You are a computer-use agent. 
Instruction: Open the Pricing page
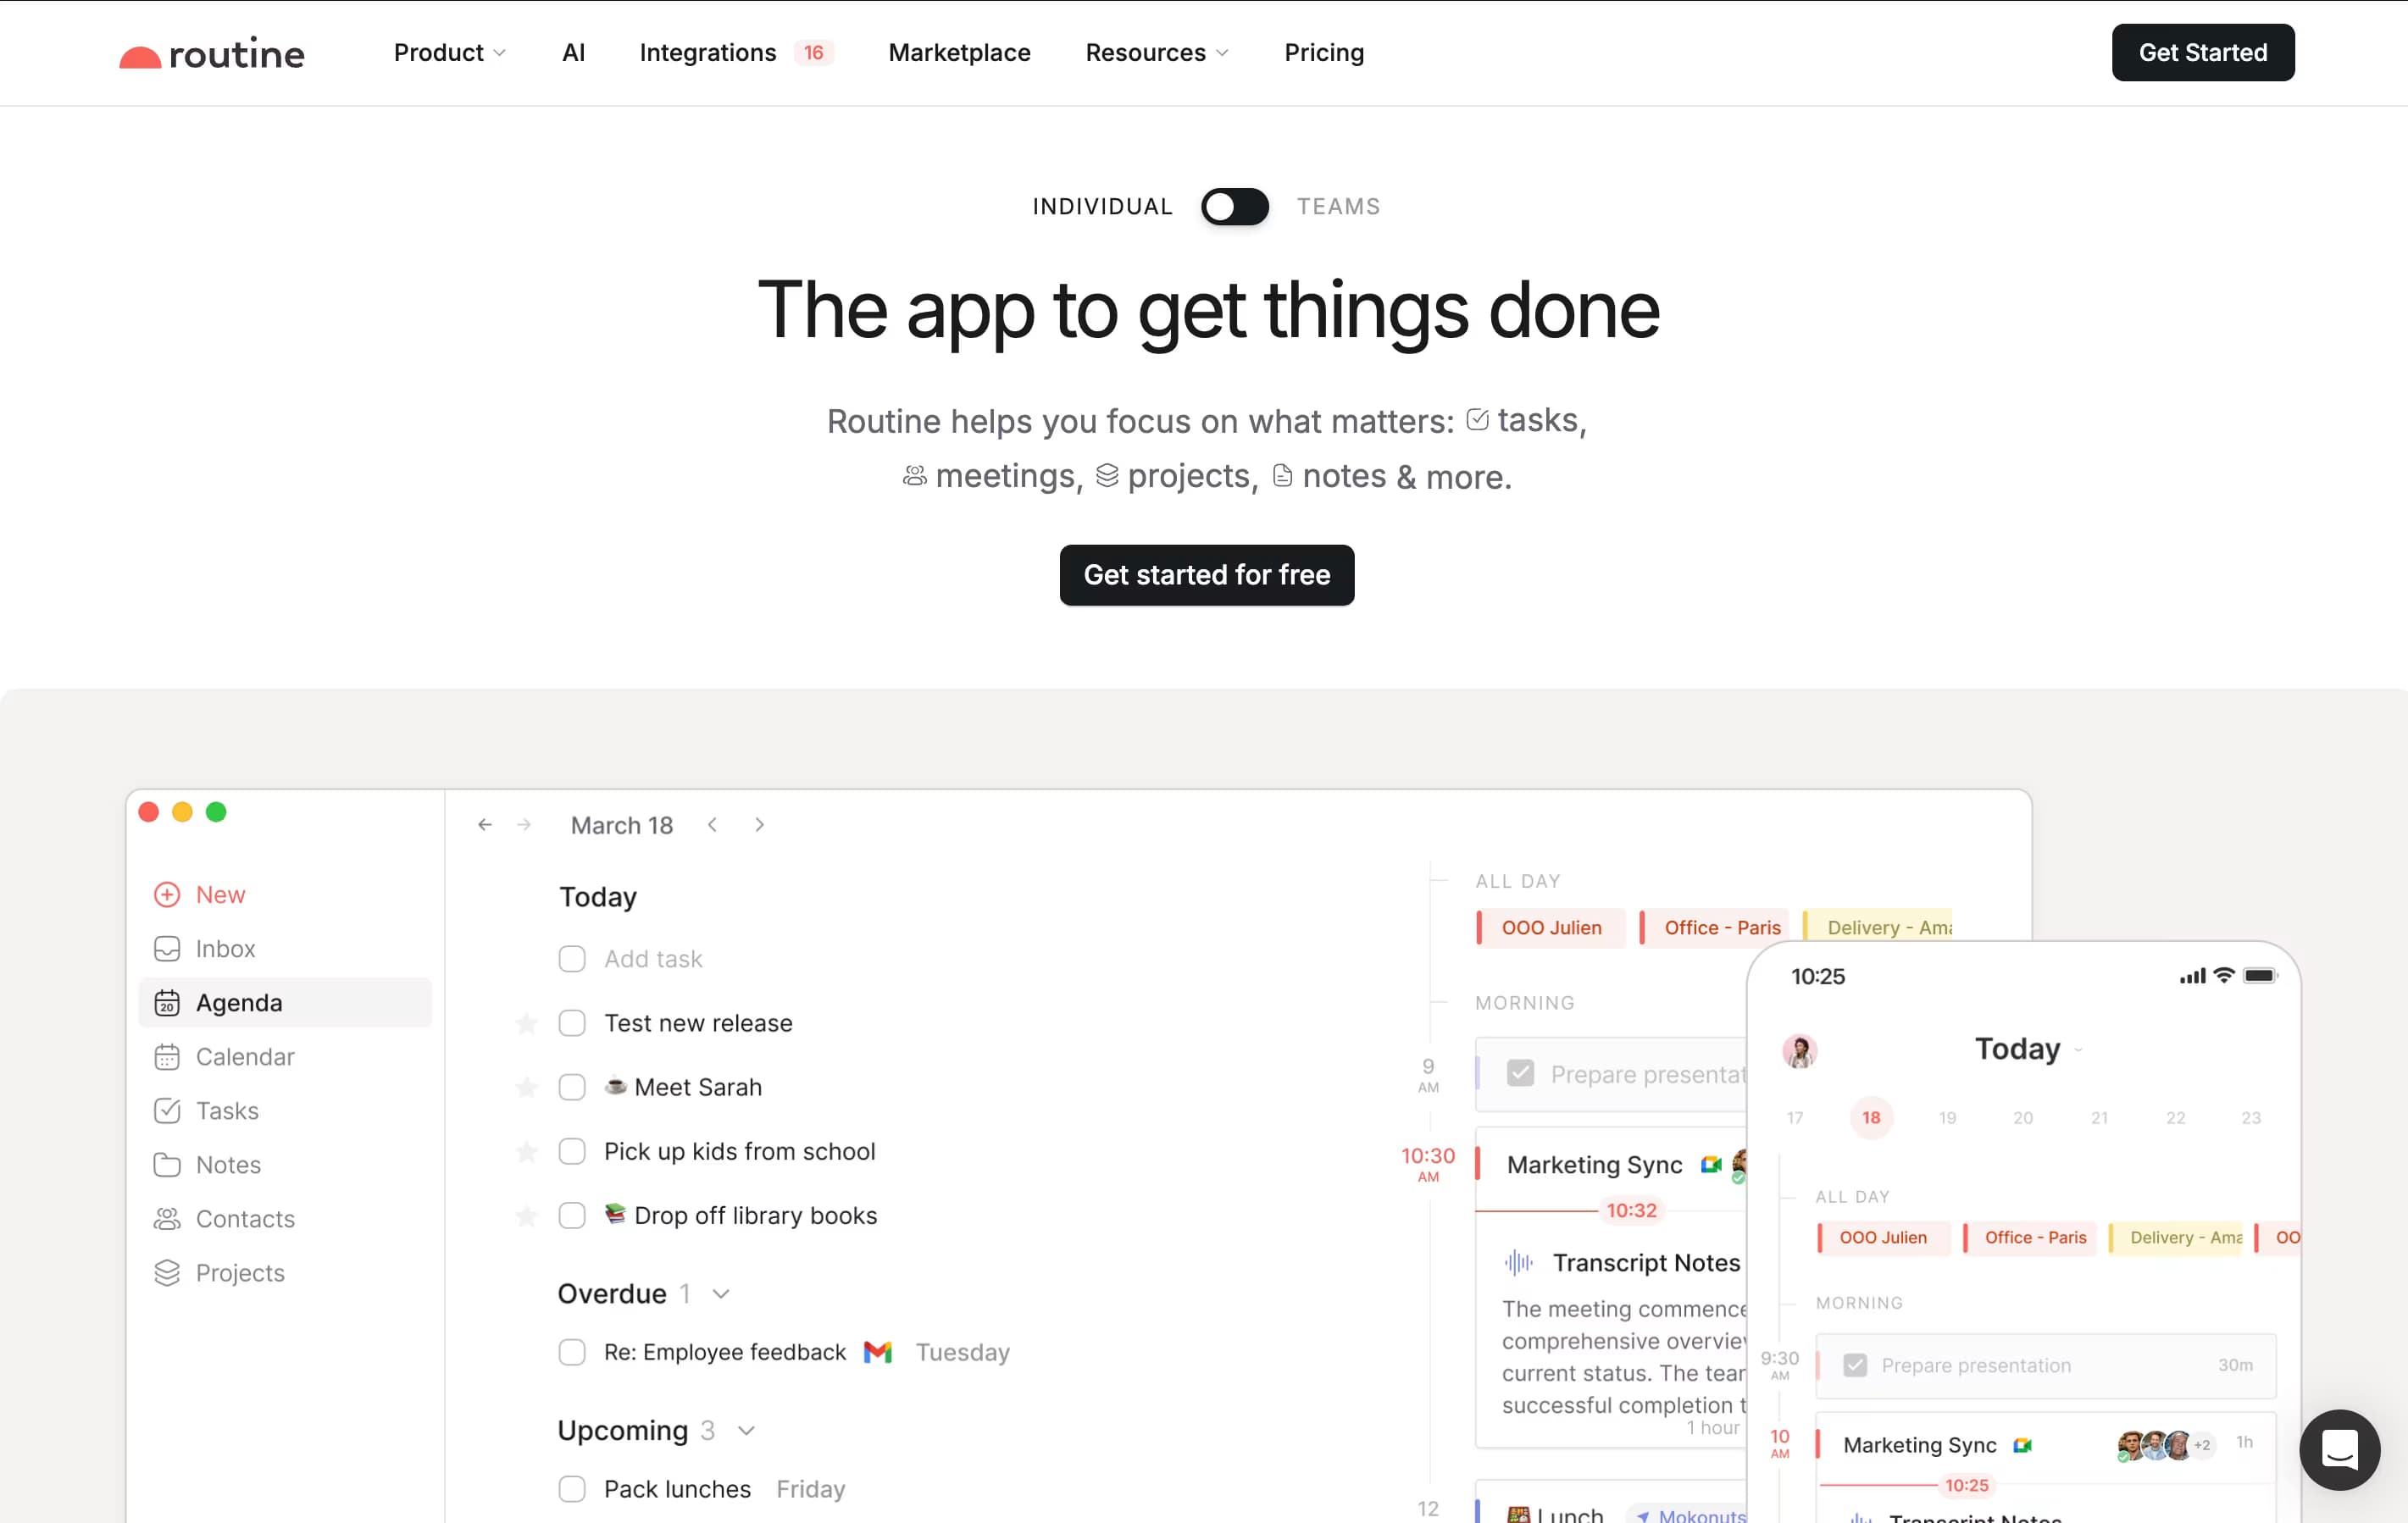point(1324,52)
